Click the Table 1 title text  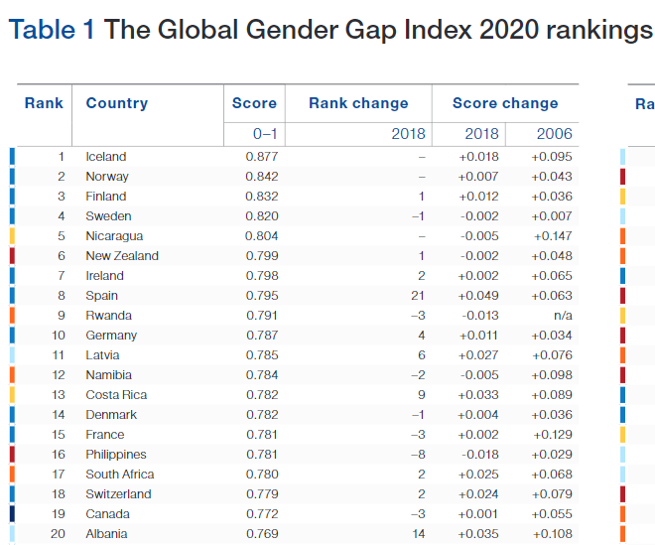329,30
